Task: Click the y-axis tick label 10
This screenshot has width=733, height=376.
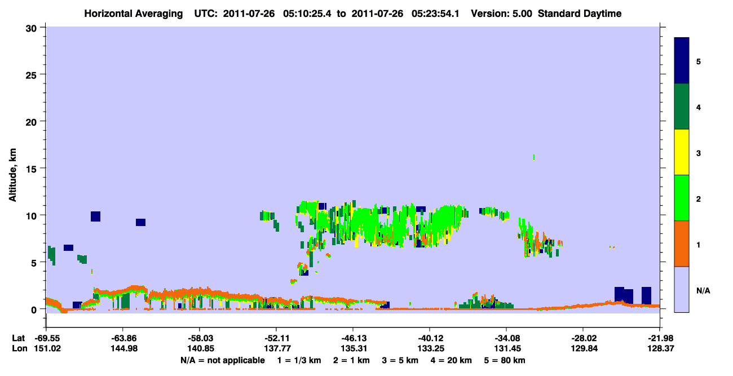Action: [33, 215]
